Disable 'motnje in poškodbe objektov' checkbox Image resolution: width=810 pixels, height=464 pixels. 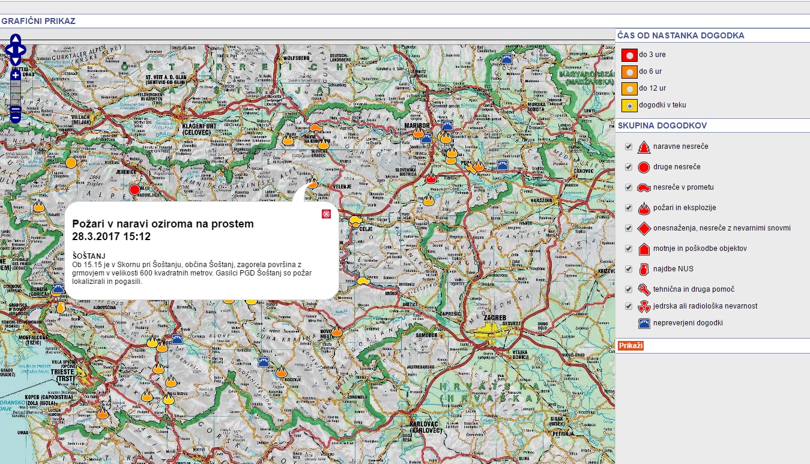(629, 249)
